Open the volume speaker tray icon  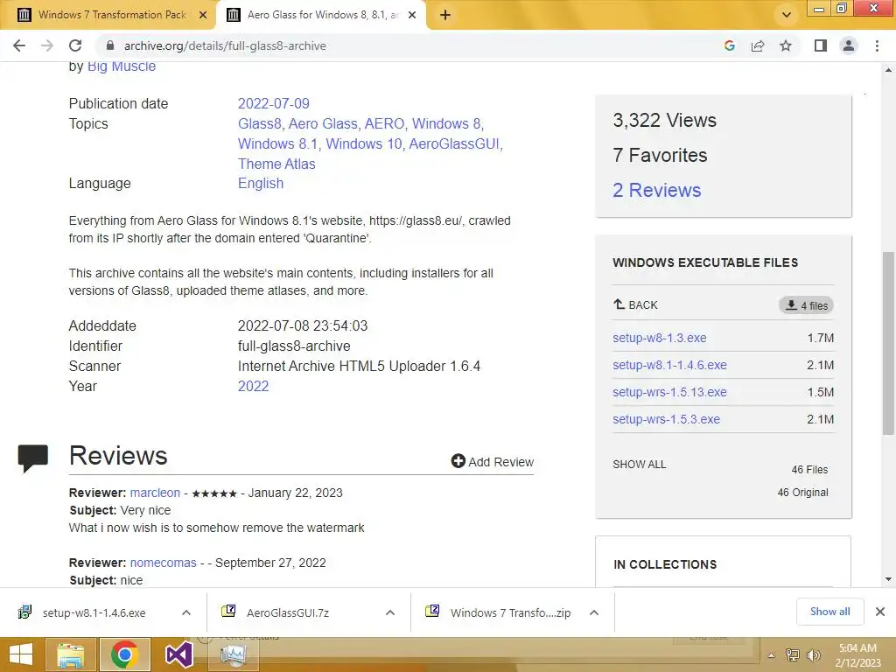(x=814, y=655)
